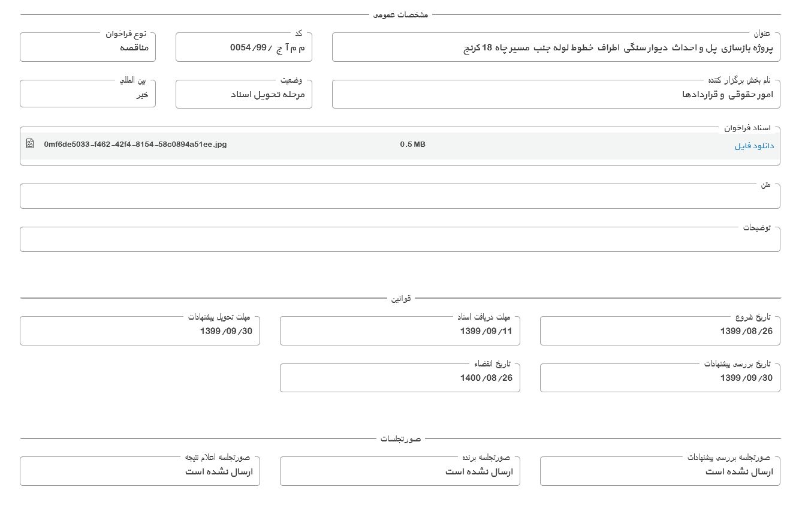802x517 pixels.
Task: Click the نوع فراخوان field showing مناقصه
Action: click(88, 47)
